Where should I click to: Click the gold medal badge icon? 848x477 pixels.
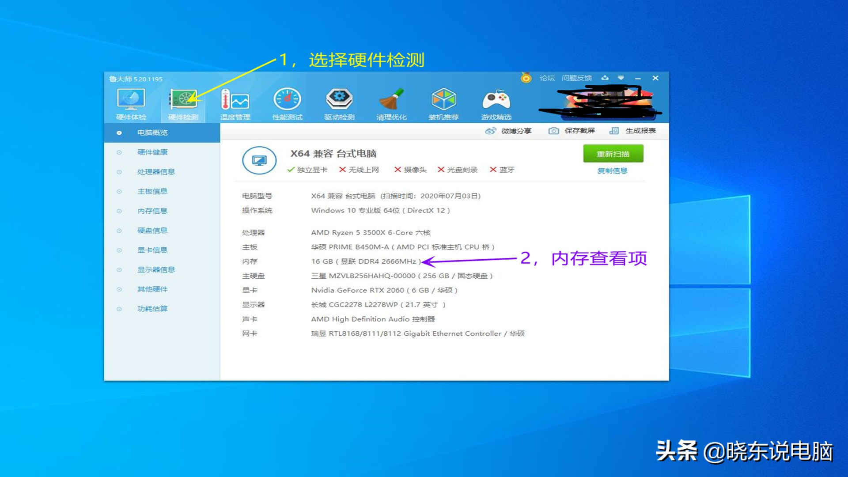[x=525, y=78]
